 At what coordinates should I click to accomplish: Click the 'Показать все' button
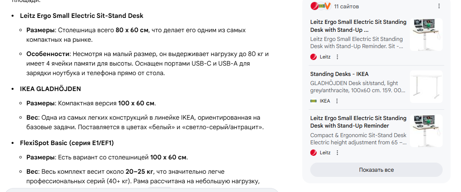point(376,170)
